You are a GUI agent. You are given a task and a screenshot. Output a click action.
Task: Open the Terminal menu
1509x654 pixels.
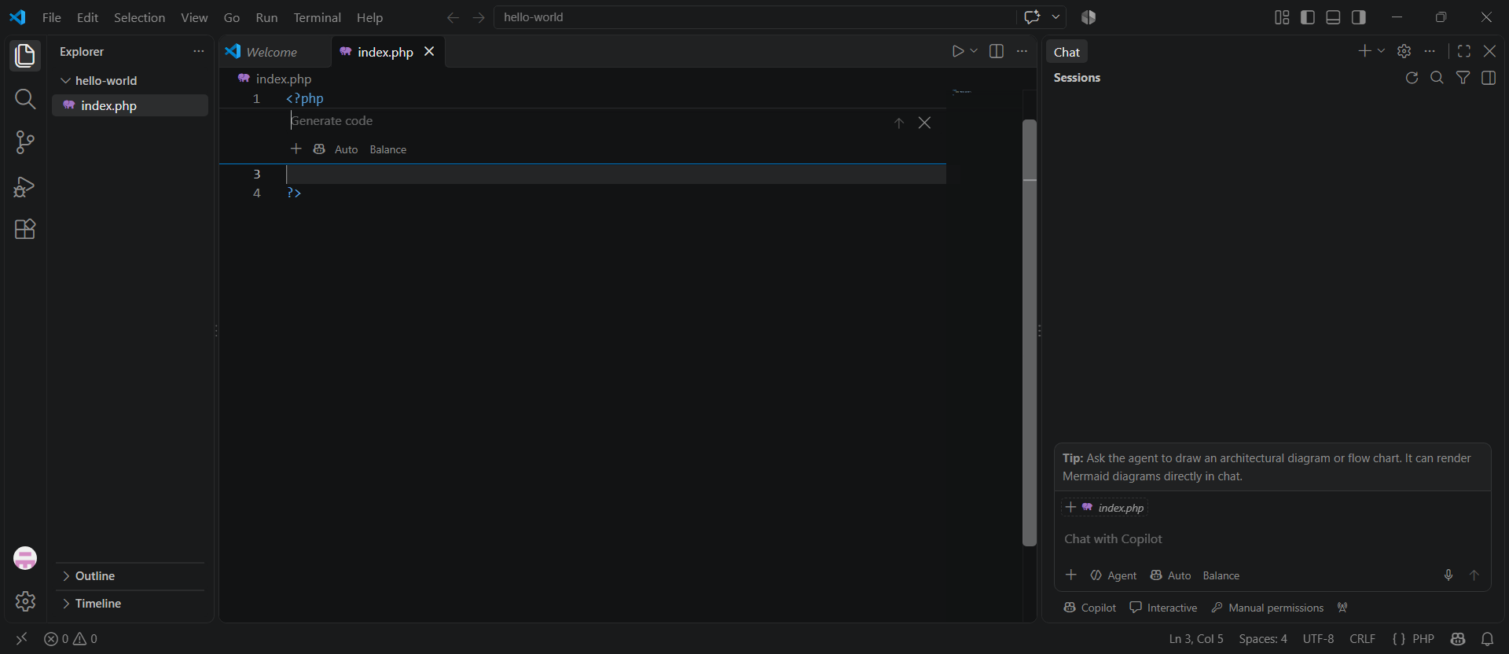[317, 17]
